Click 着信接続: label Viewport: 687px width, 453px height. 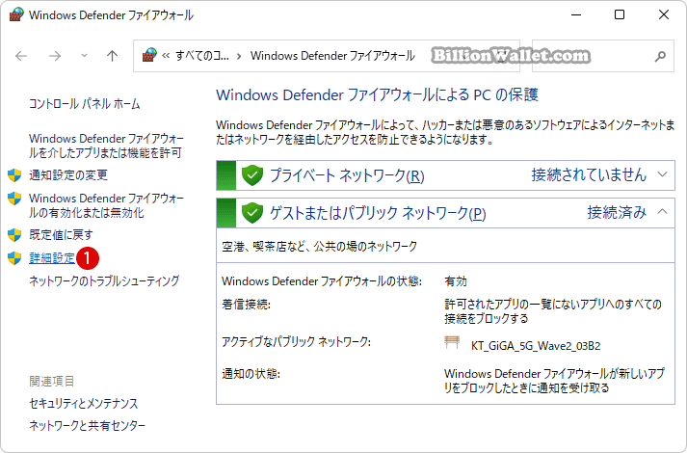click(247, 305)
